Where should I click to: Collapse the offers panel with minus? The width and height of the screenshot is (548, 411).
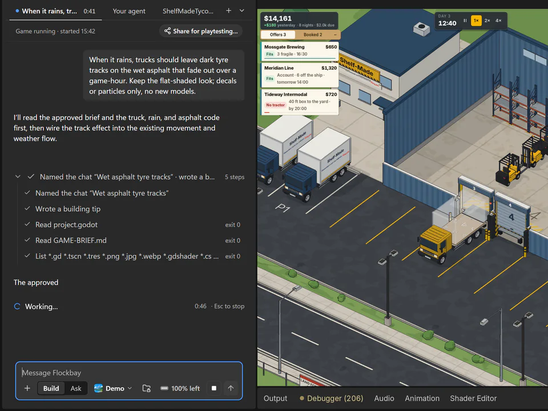pyautogui.click(x=335, y=35)
